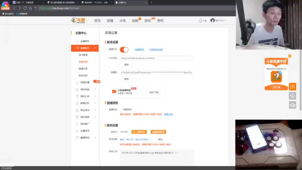Screen dimensions: 302x170
Task: Click the 商业活动 document icon
Action: click(77, 110)
